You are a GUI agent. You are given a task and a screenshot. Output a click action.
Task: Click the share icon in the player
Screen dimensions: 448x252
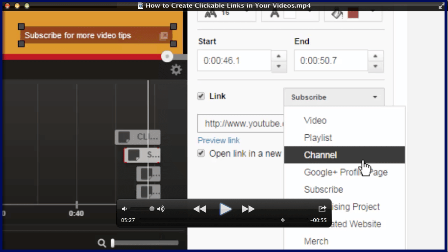(x=323, y=208)
